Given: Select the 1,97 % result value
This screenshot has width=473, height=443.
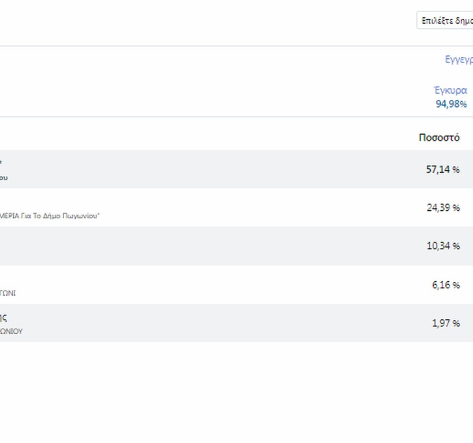Looking at the screenshot, I should pos(445,323).
